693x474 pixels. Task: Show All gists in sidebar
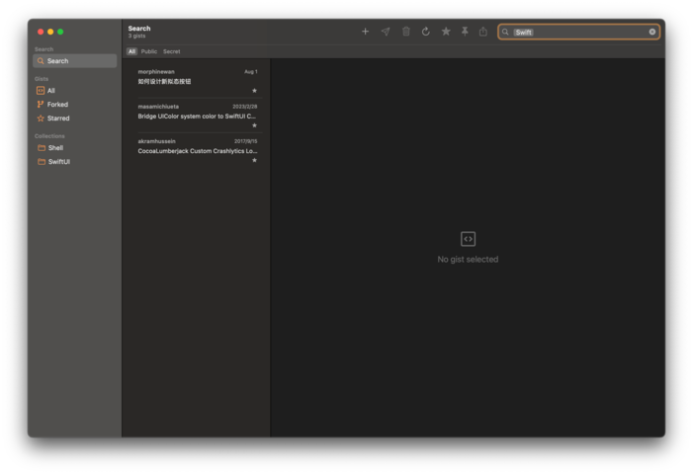pyautogui.click(x=75, y=91)
